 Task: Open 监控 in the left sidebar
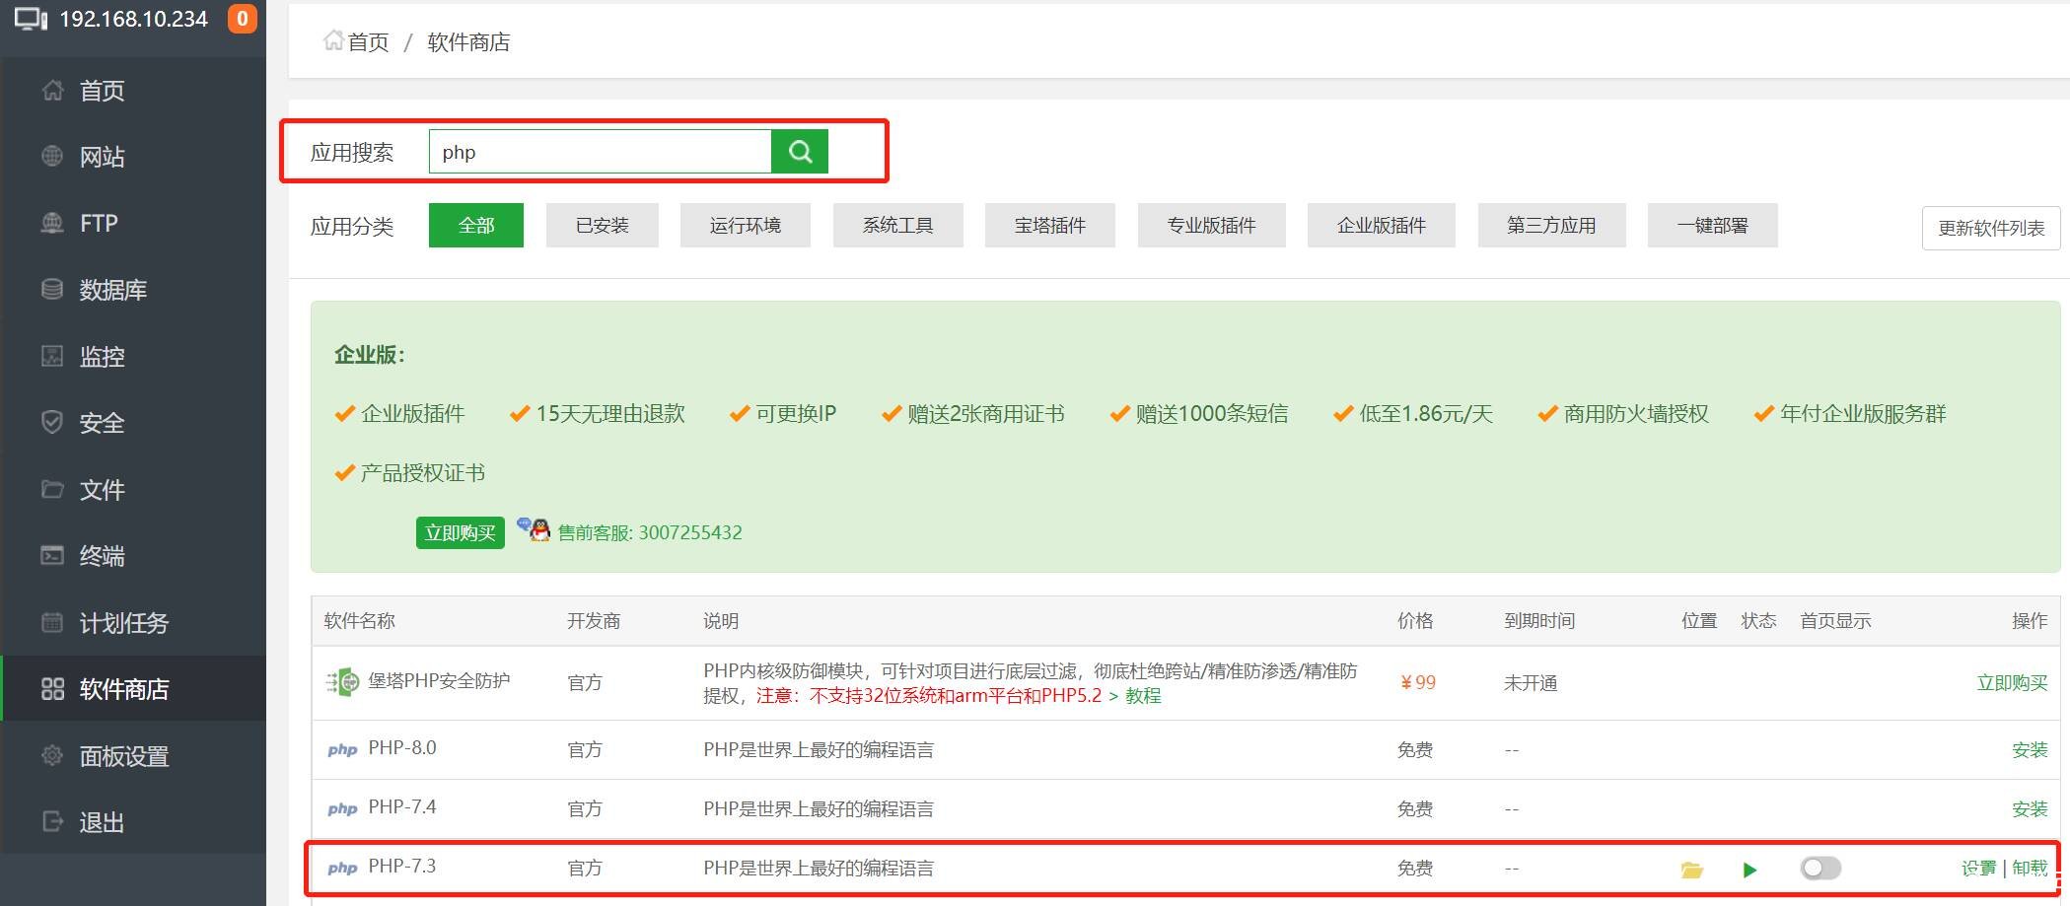tap(133, 356)
